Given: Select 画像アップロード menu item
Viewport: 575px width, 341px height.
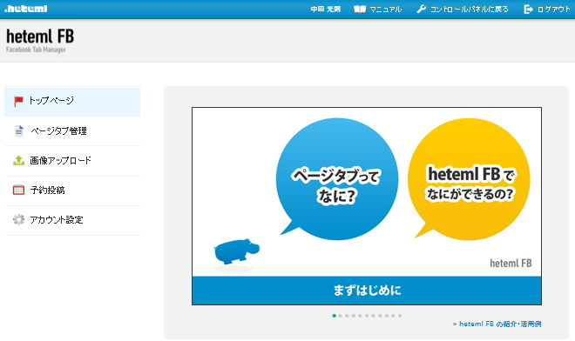Looking at the screenshot, I should tap(72, 160).
